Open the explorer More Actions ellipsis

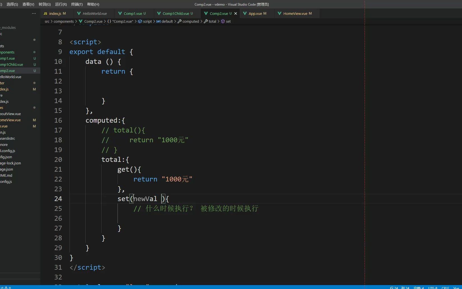click(34, 13)
